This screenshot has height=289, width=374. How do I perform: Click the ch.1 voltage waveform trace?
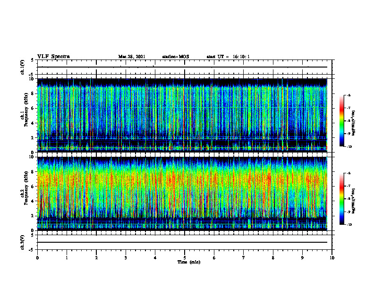pos(182,67)
